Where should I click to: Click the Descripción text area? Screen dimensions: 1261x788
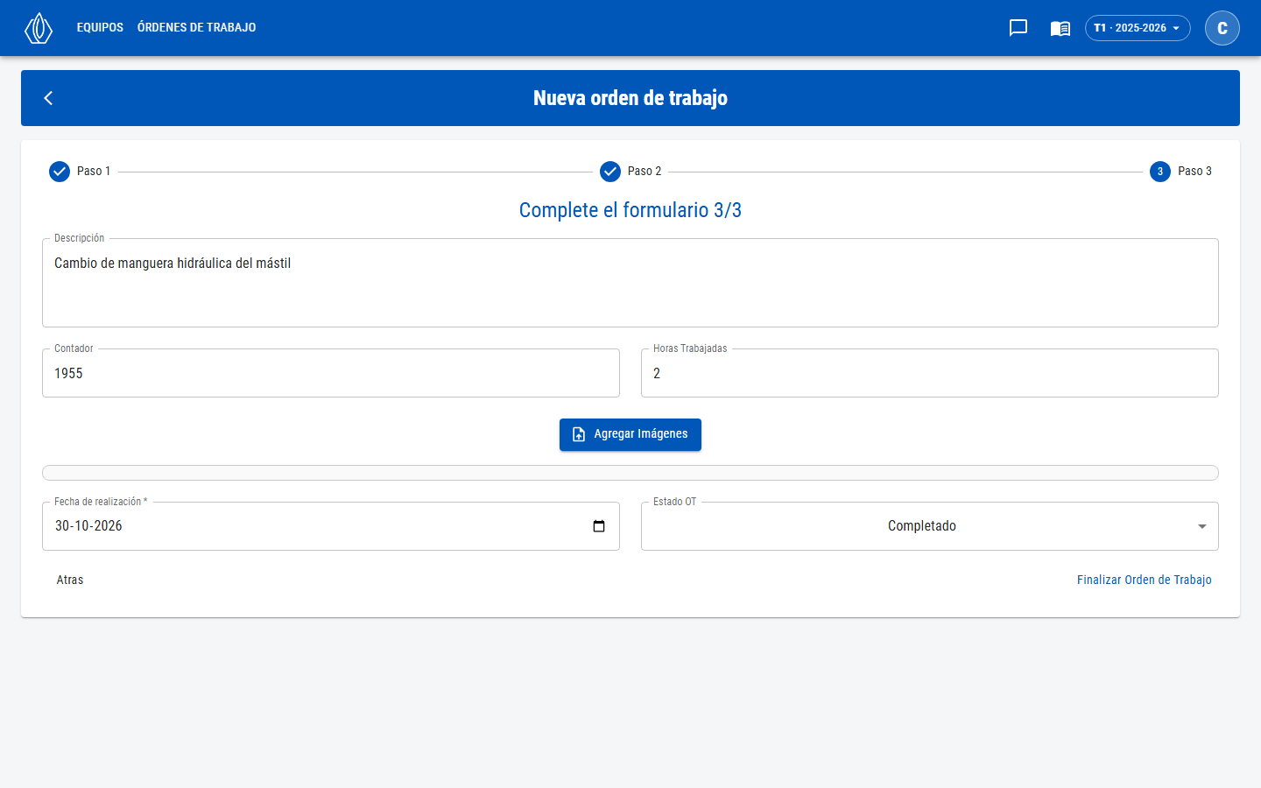(x=630, y=283)
